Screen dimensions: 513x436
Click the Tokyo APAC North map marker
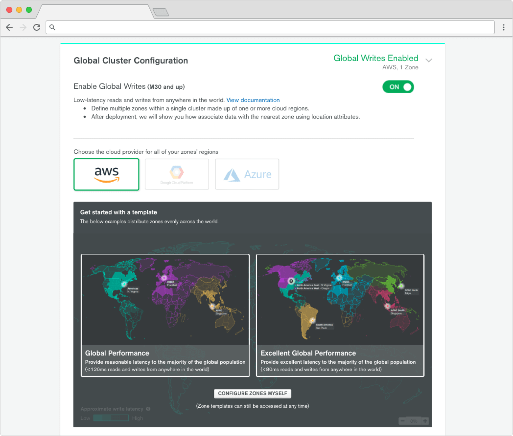tap(401, 286)
